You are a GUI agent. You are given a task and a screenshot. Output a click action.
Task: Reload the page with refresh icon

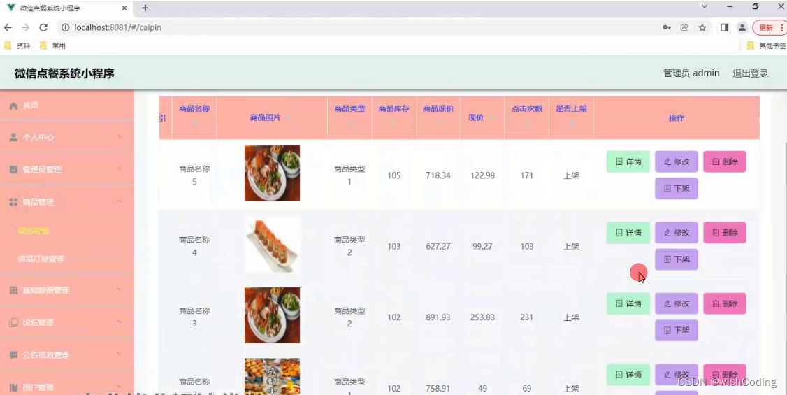43,27
